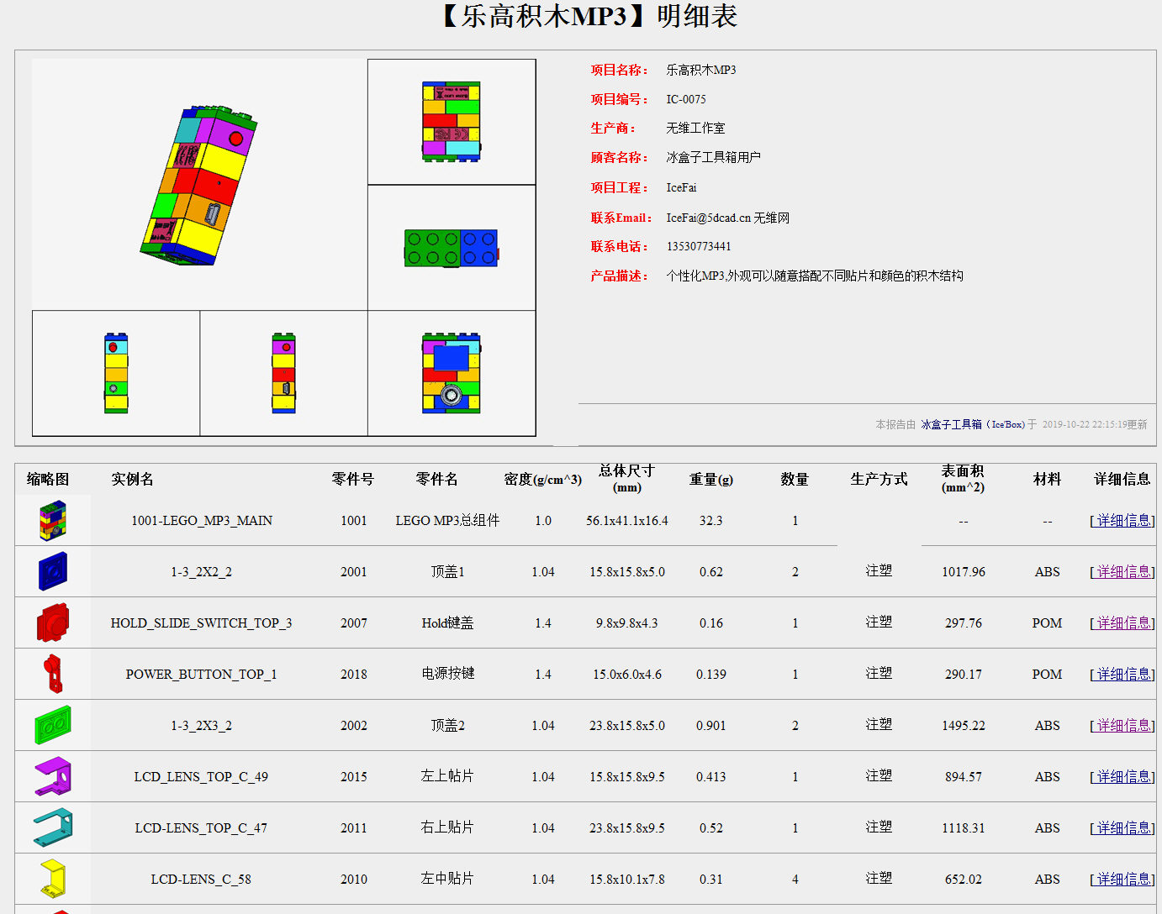Click the green and blue top view image
Image resolution: width=1162 pixels, height=914 pixels.
452,248
